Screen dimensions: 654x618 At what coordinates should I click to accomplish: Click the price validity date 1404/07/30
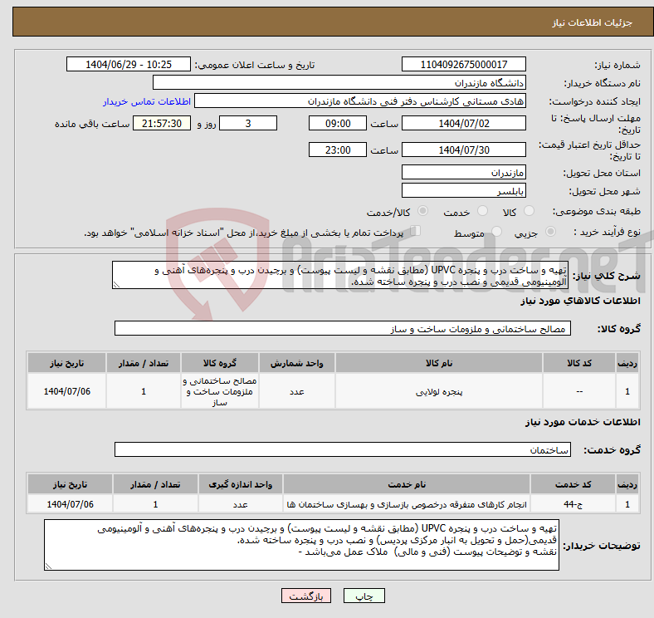click(x=464, y=150)
